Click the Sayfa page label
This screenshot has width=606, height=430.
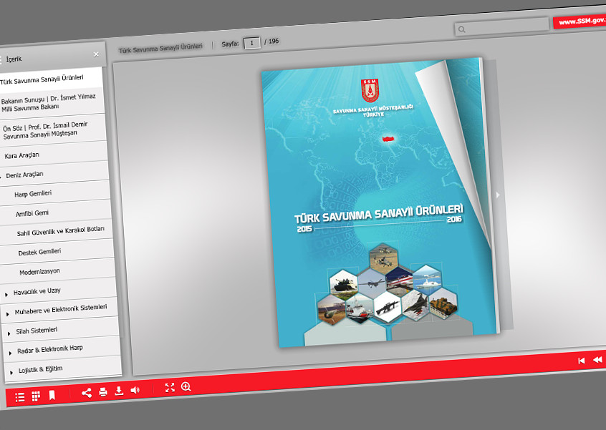(231, 44)
